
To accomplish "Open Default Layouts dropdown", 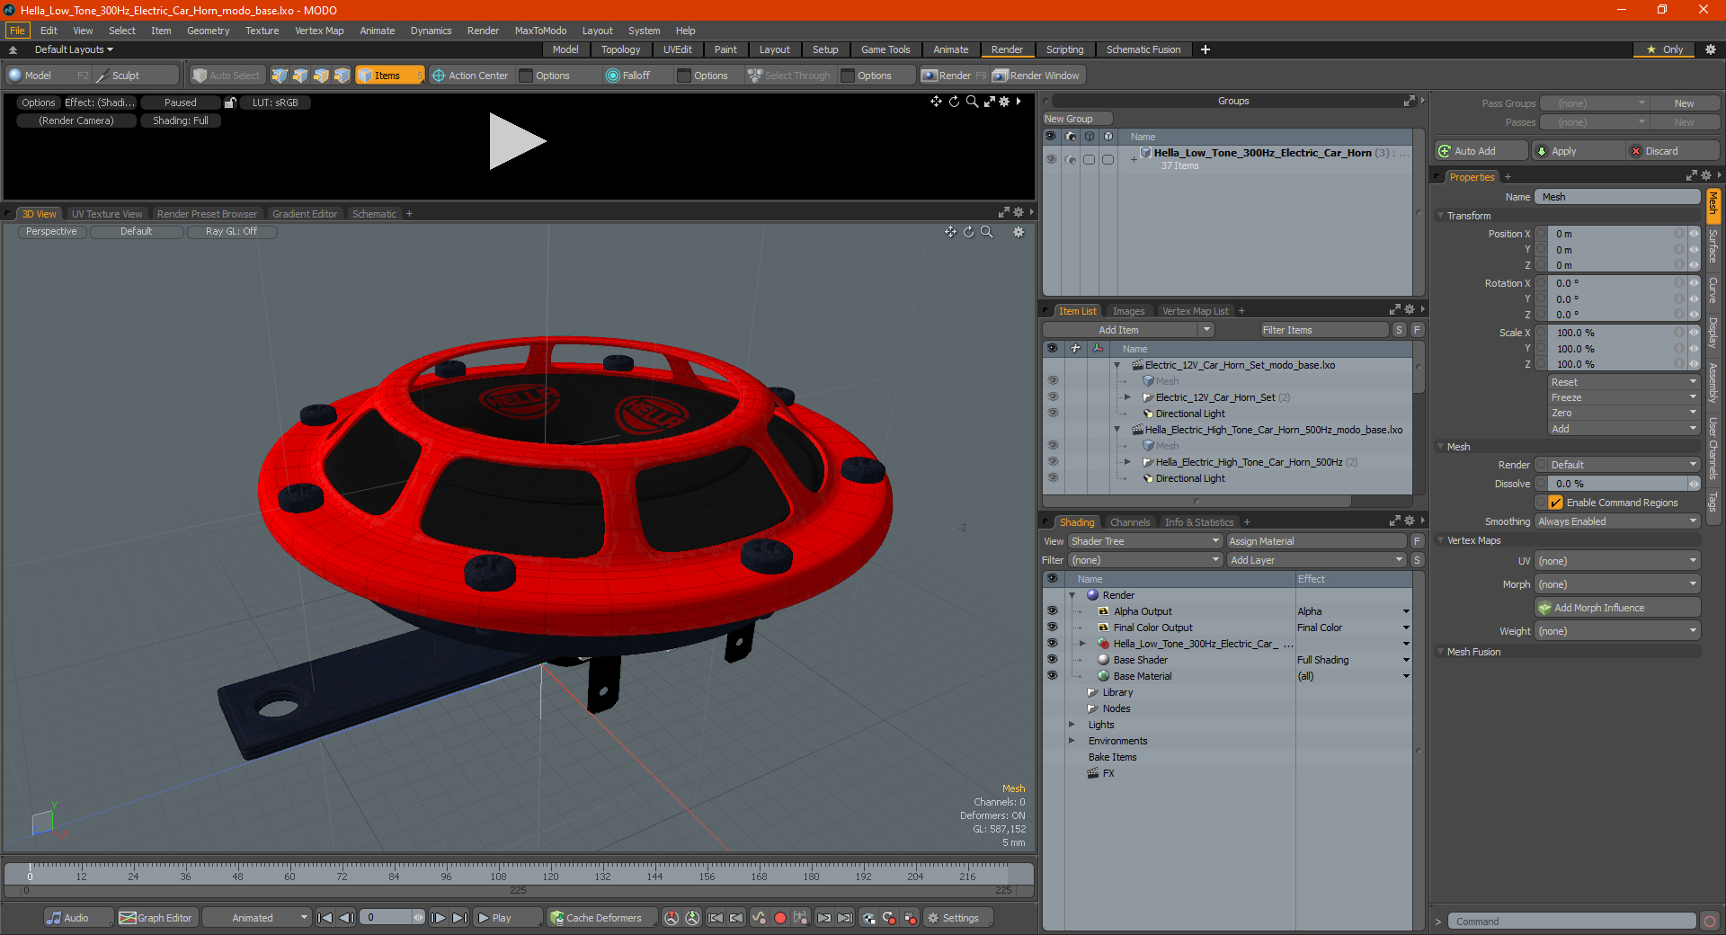I will (74, 49).
